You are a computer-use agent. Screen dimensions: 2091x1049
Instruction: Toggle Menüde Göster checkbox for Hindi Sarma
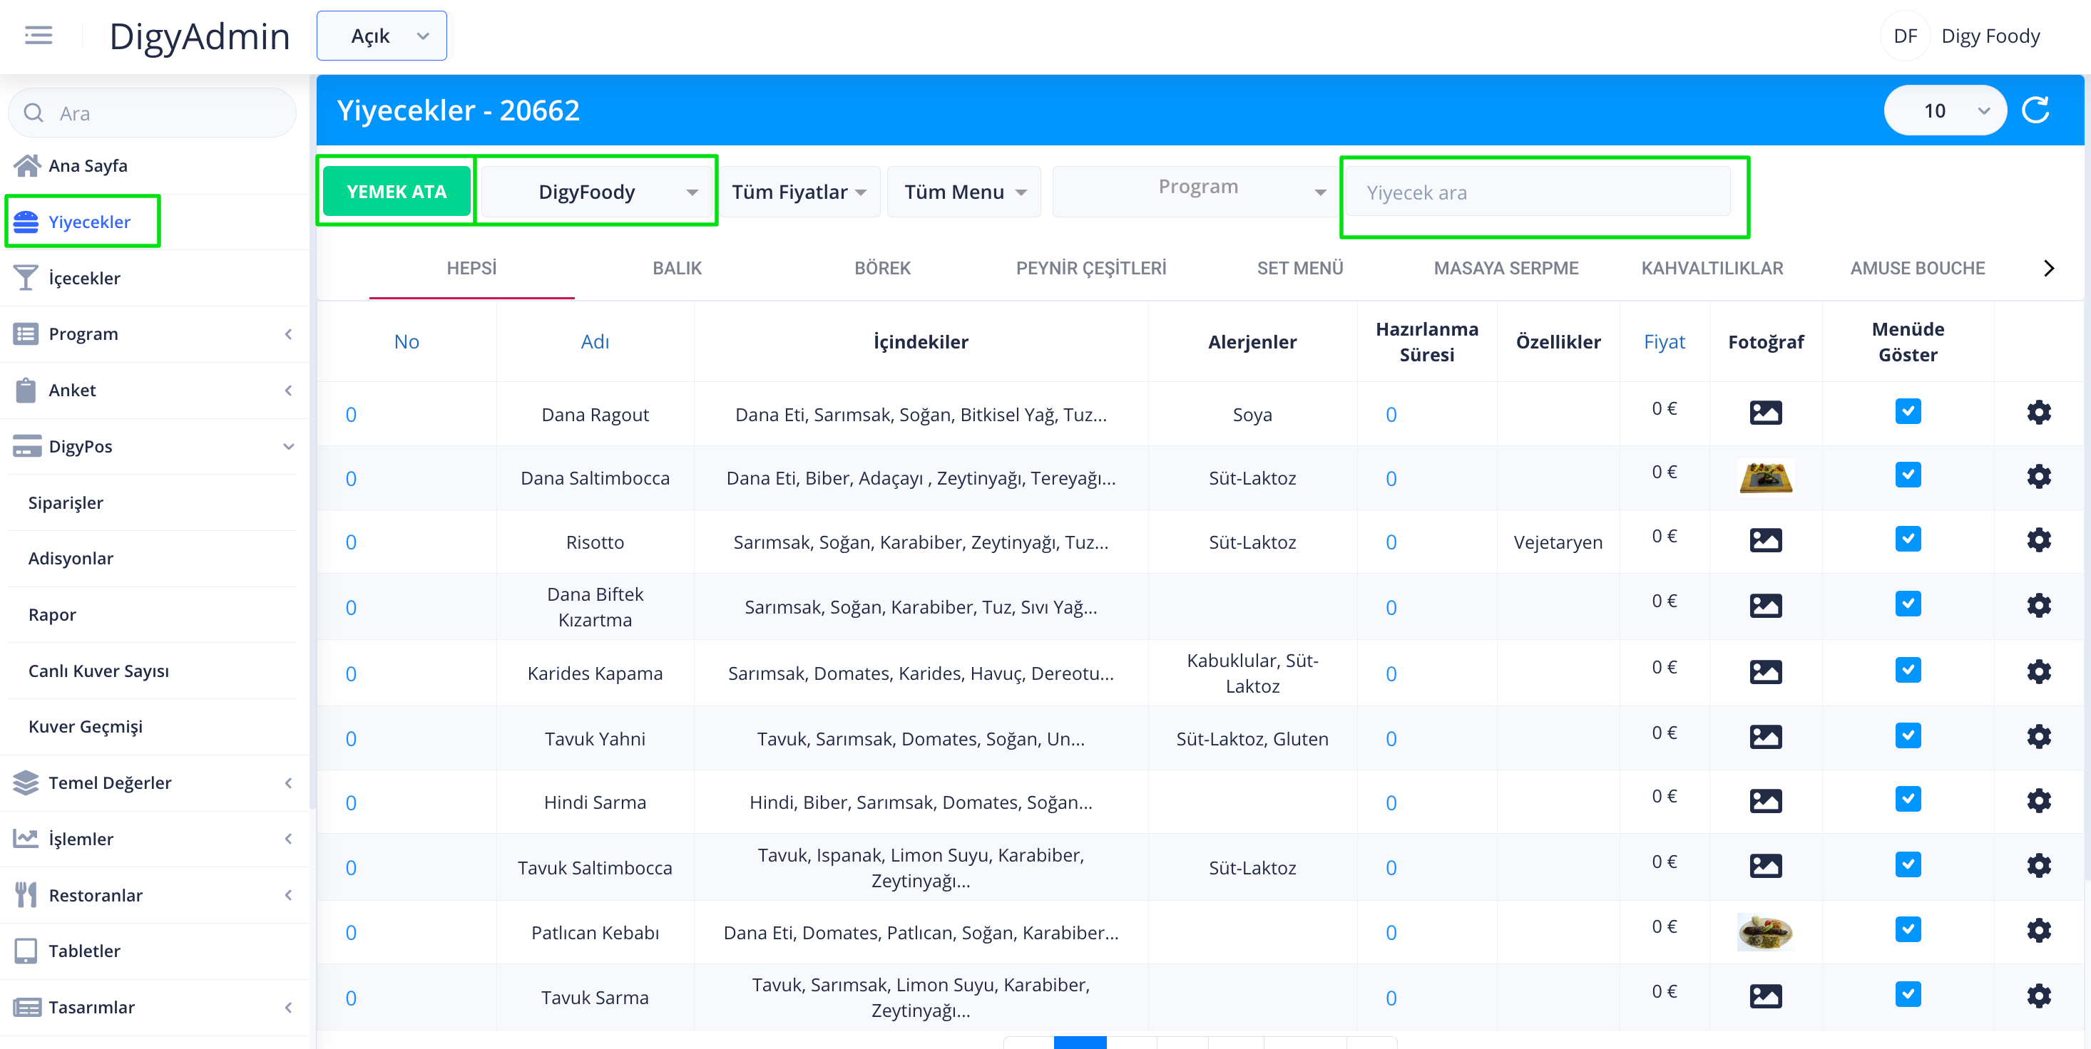pyautogui.click(x=1908, y=800)
